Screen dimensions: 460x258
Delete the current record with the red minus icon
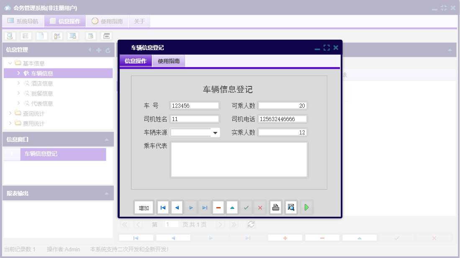coord(218,207)
